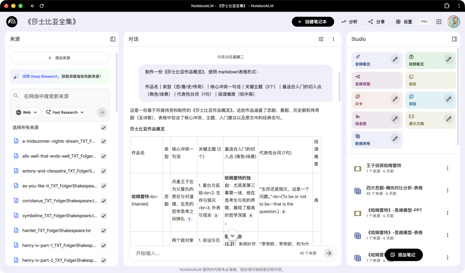Click notebook title 《莎士比亚全集》
Image resolution: width=465 pixels, height=273 pixels.
pyautogui.click(x=52, y=21)
